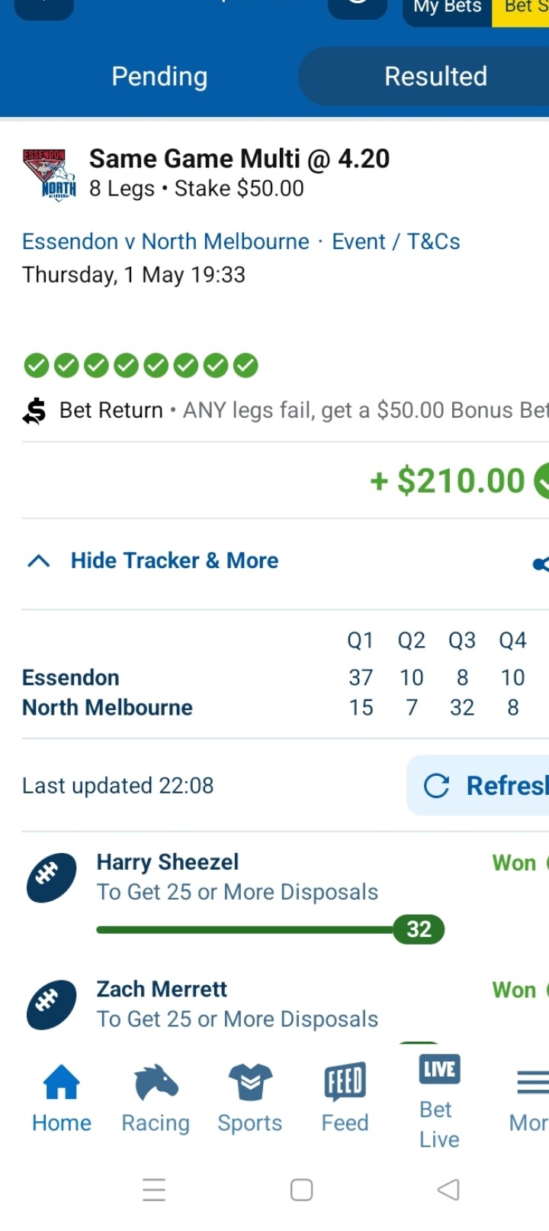Open the Feed icon

[x=345, y=1082]
